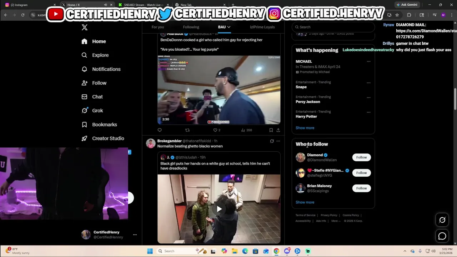Open CertifiedHenry profile avatar at sidebar bottom

point(86,235)
